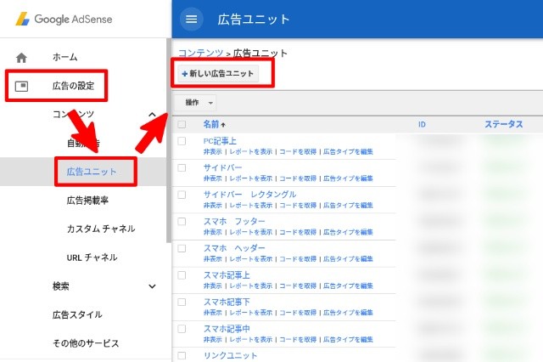Click the sidebar vertical scrollbar
Image resolution: width=543 pixels, height=362 pixels.
(169, 140)
